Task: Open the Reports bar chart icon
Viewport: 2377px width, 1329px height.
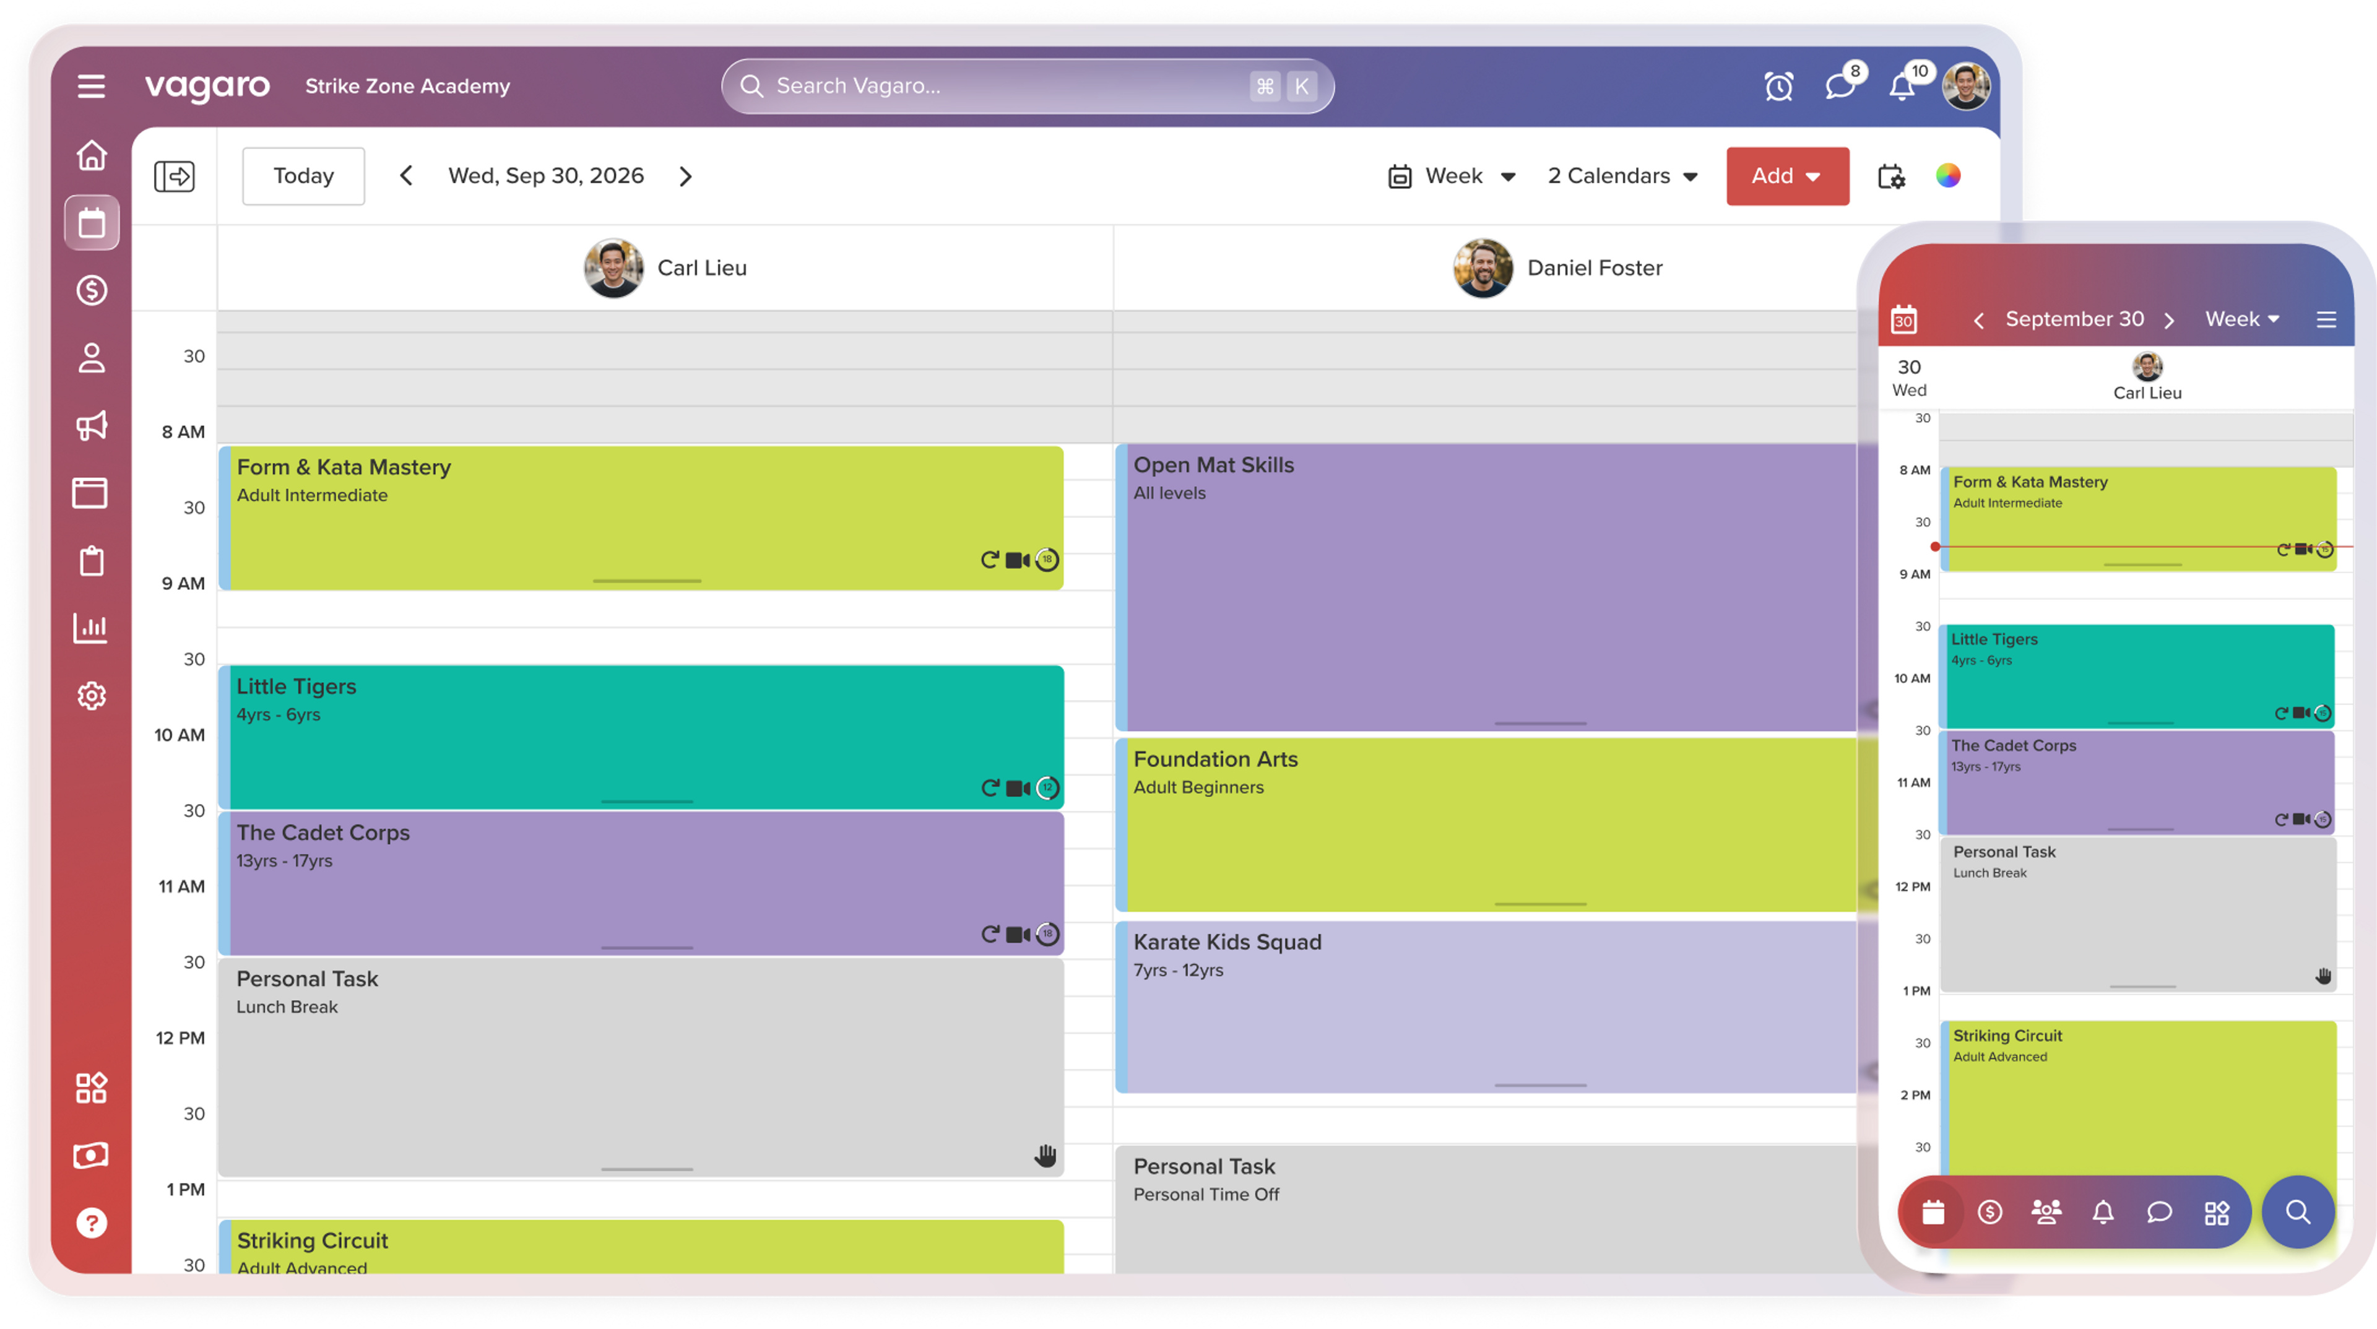Action: click(x=90, y=628)
